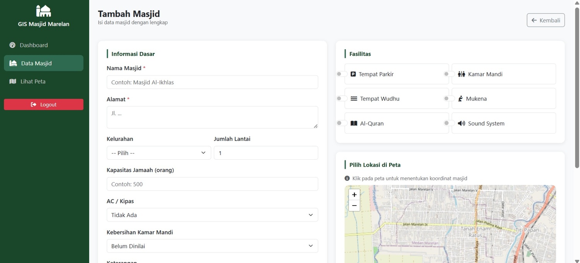Click the water waves icon for Tempat Wudhu
The width and height of the screenshot is (580, 263).
354,99
